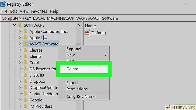Select the Di2LCID registry key
This screenshot has height=110, width=196.
(x=36, y=75)
